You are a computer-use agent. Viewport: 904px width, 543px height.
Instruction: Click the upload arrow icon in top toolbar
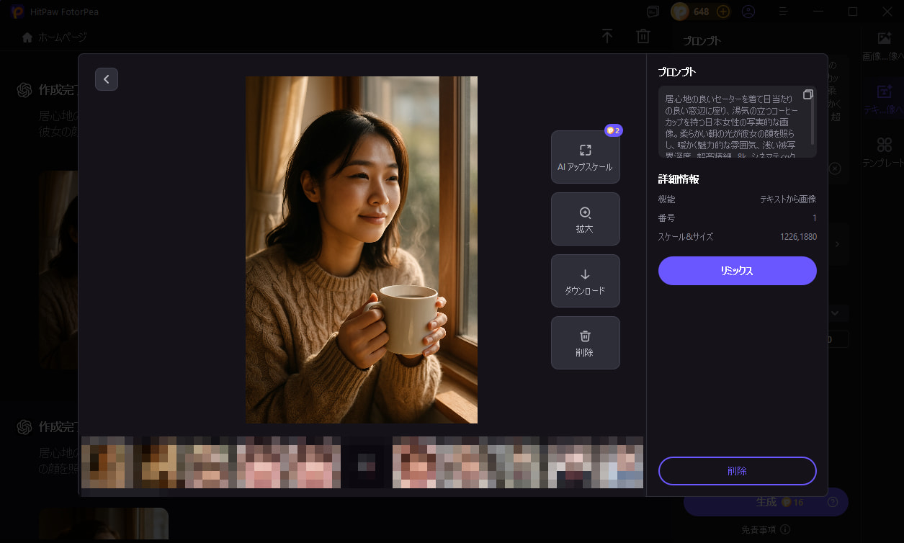pos(607,37)
